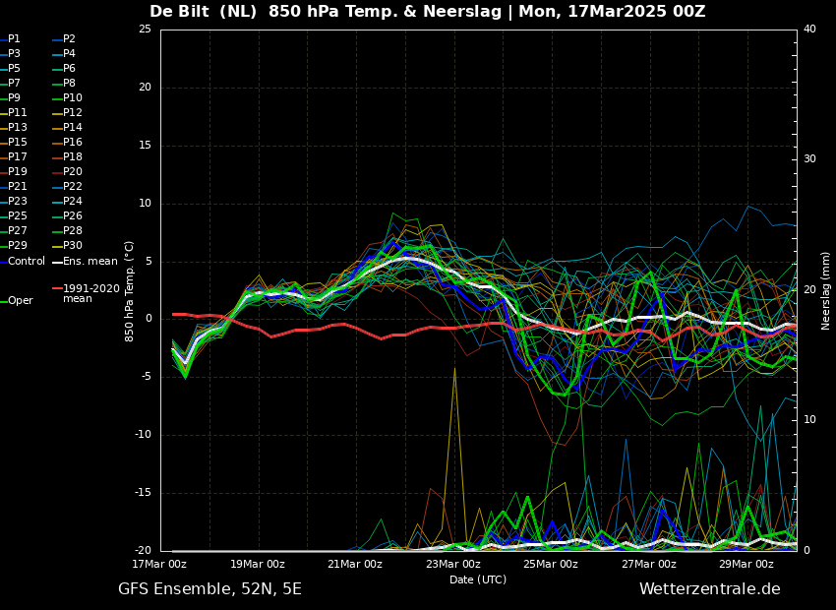This screenshot has width=836, height=610.
Task: Select the 29Mar 00z date tick
Action: click(x=746, y=565)
